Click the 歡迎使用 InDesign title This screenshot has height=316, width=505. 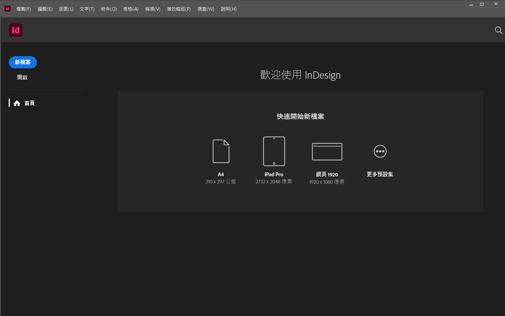click(x=300, y=75)
